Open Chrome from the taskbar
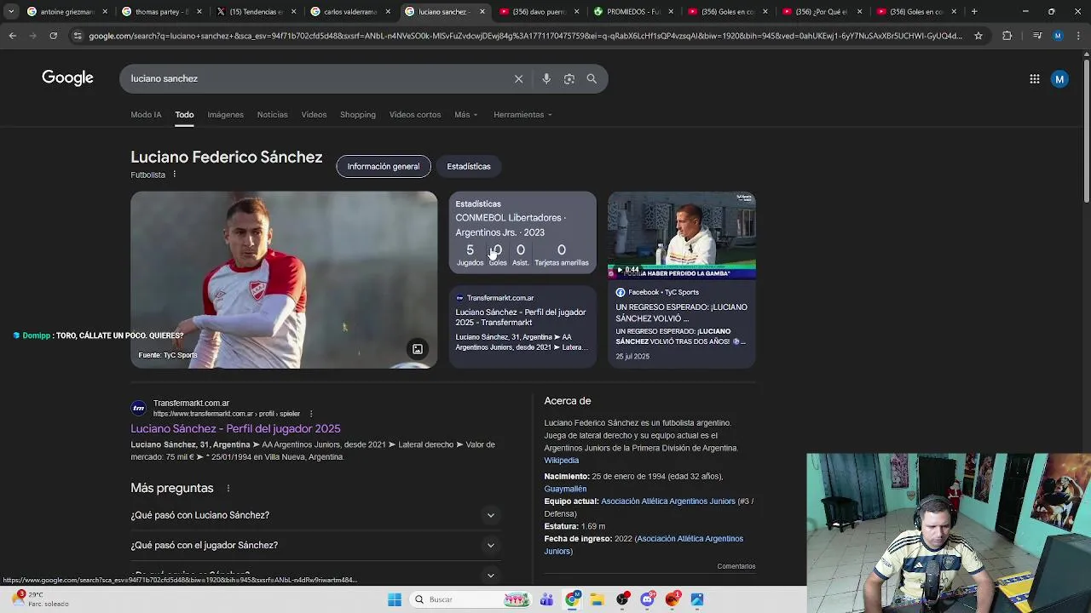 point(573,599)
